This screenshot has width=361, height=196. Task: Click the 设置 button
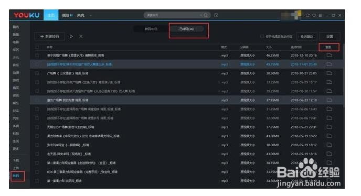pyautogui.click(x=330, y=36)
